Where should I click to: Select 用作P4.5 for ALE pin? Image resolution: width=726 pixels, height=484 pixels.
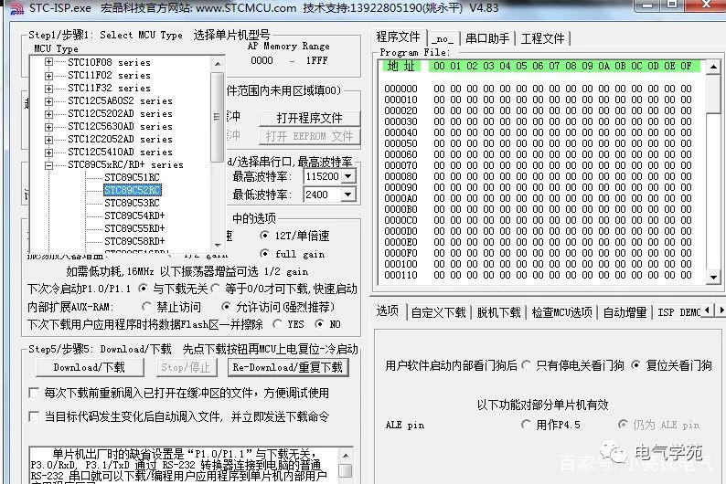526,425
